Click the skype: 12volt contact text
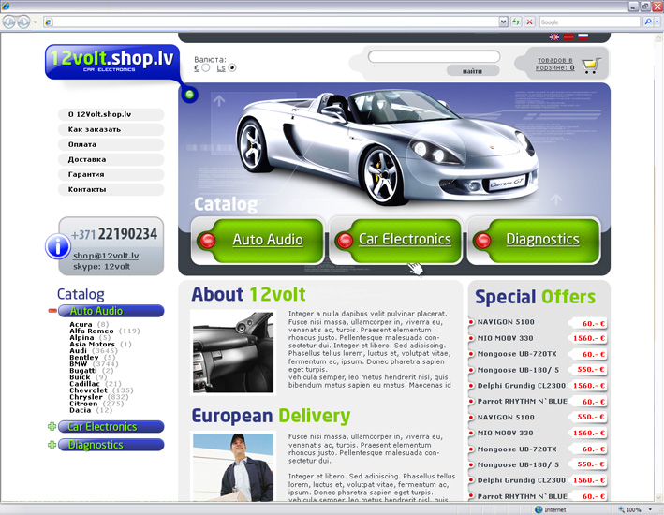This screenshot has width=664, height=515. pos(102,267)
